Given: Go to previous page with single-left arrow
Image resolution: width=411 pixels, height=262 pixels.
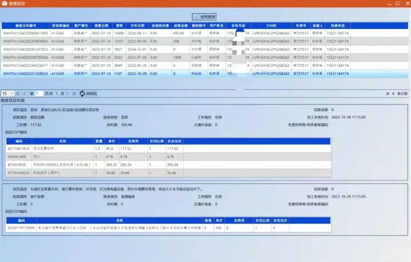Looking at the screenshot, I should (x=24, y=93).
